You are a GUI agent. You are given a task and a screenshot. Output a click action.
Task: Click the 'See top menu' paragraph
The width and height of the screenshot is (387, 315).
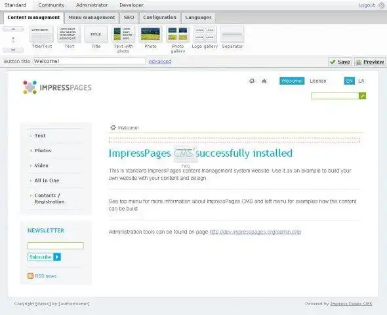232,205
